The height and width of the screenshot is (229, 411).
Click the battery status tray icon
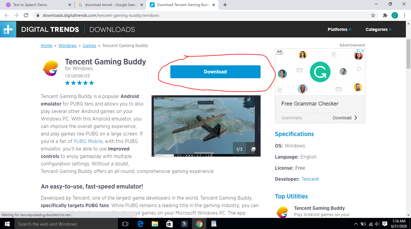click(x=363, y=224)
